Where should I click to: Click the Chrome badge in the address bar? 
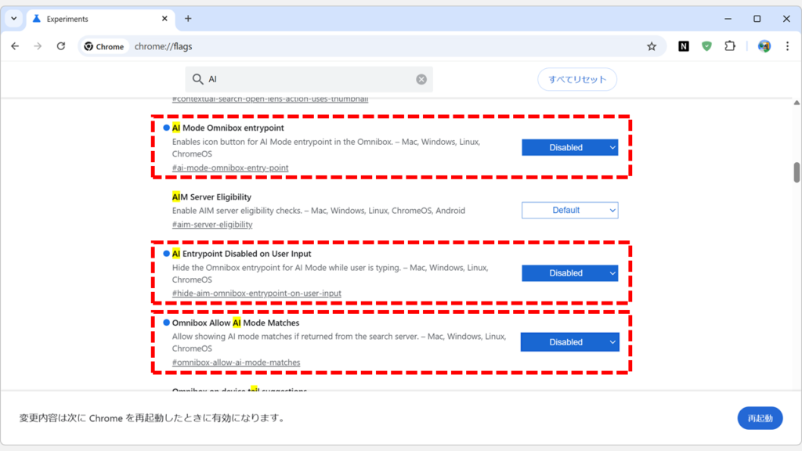point(104,45)
